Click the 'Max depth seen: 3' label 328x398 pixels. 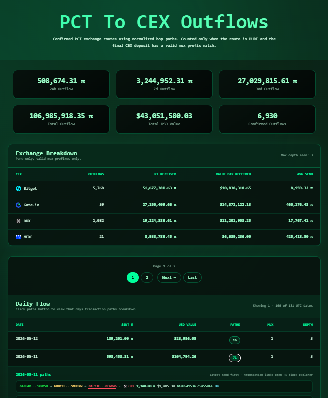click(x=297, y=155)
